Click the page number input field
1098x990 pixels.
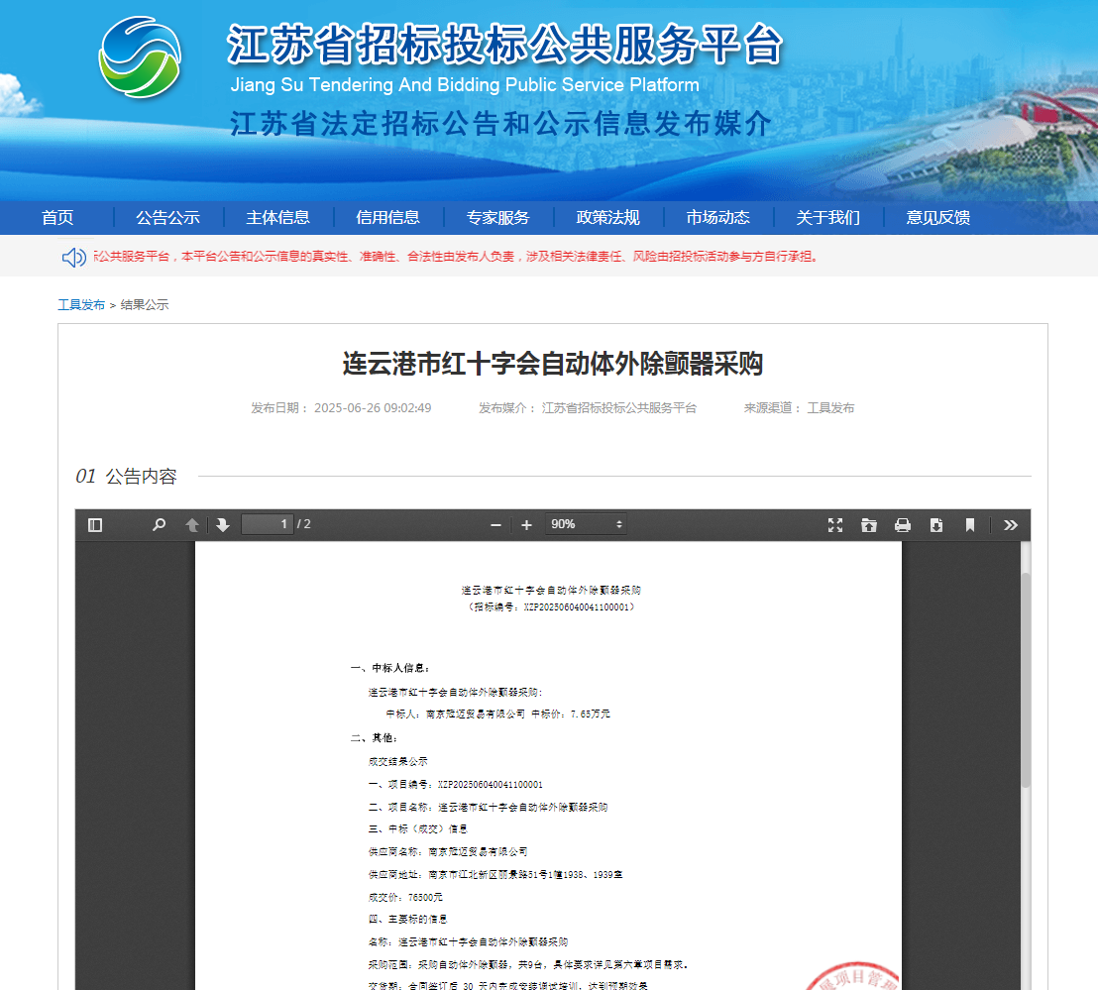pyautogui.click(x=267, y=524)
